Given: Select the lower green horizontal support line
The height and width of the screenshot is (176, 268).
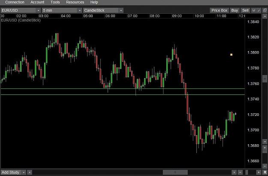Looking at the screenshot, I should point(123,94).
